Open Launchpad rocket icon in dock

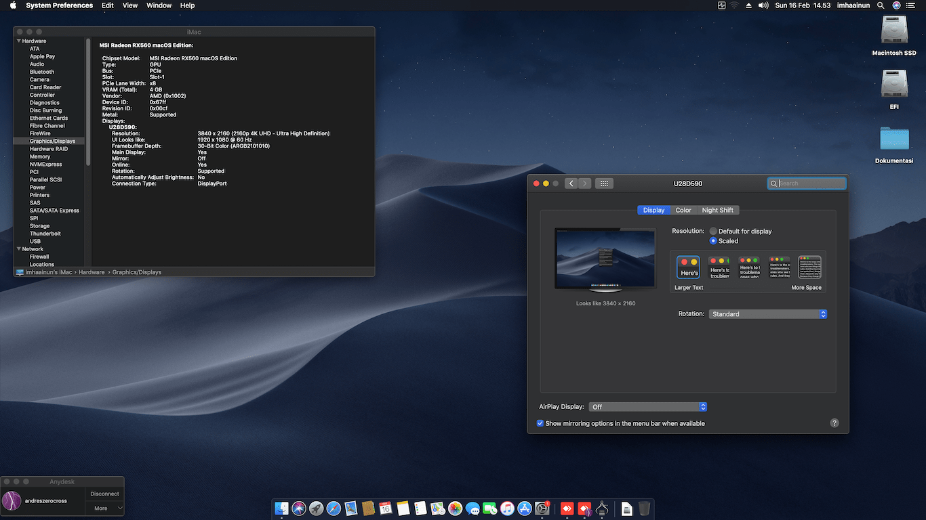coord(317,508)
